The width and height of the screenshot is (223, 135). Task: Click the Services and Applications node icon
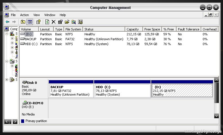coord(12,80)
